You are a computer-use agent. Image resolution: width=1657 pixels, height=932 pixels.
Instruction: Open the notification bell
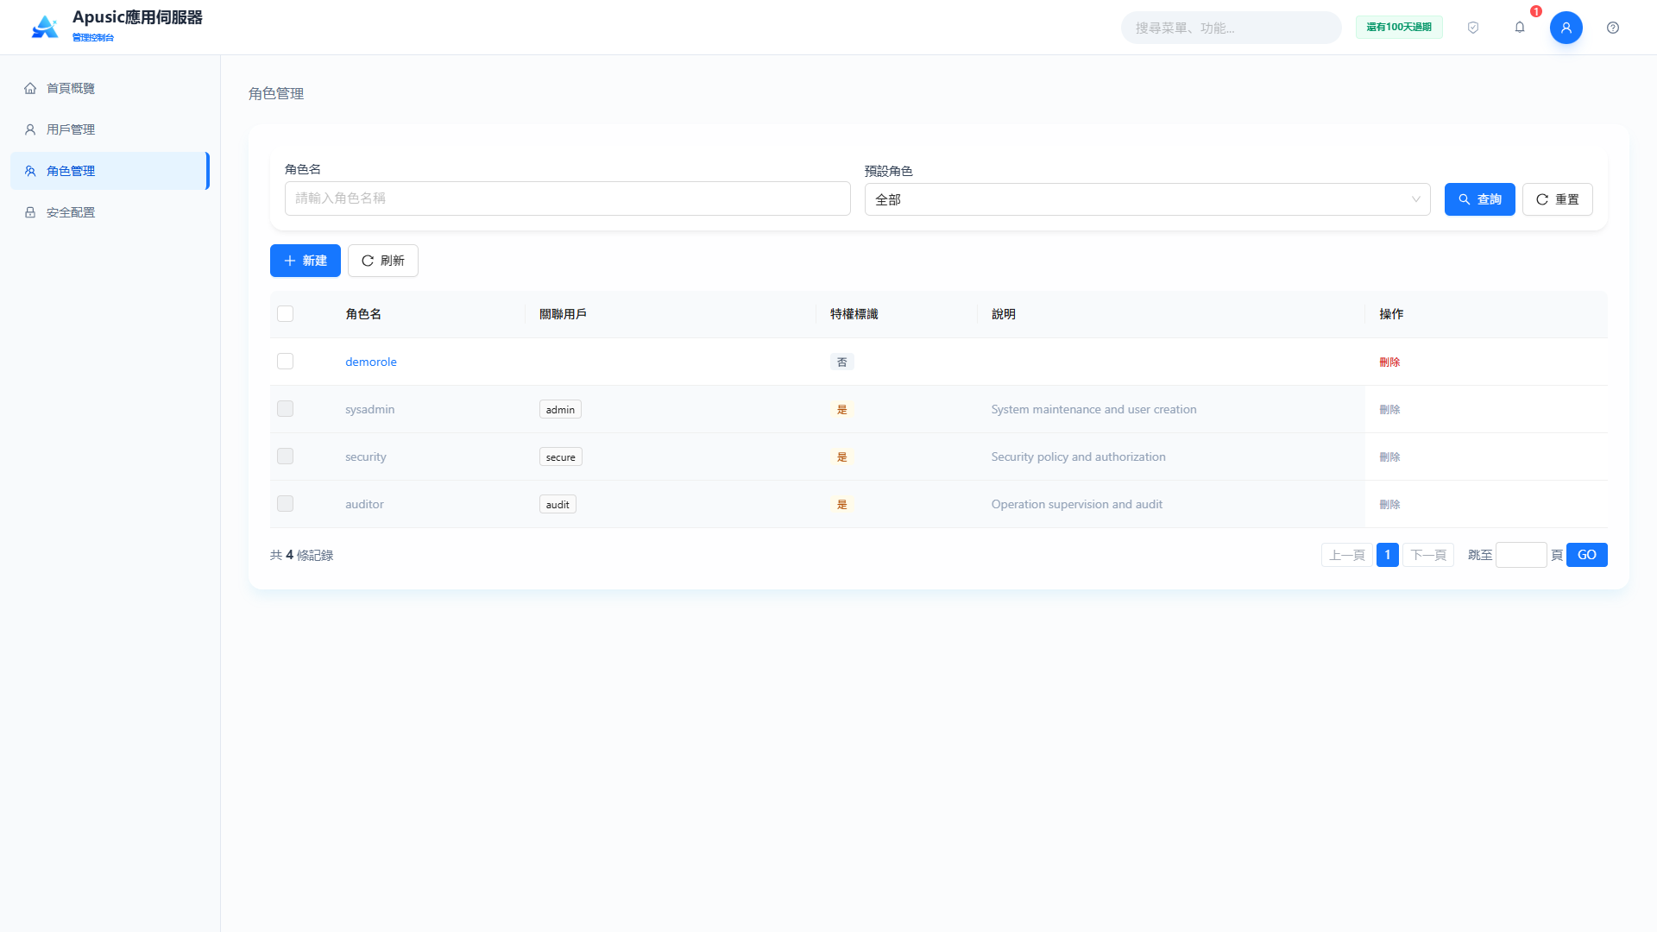click(1520, 28)
